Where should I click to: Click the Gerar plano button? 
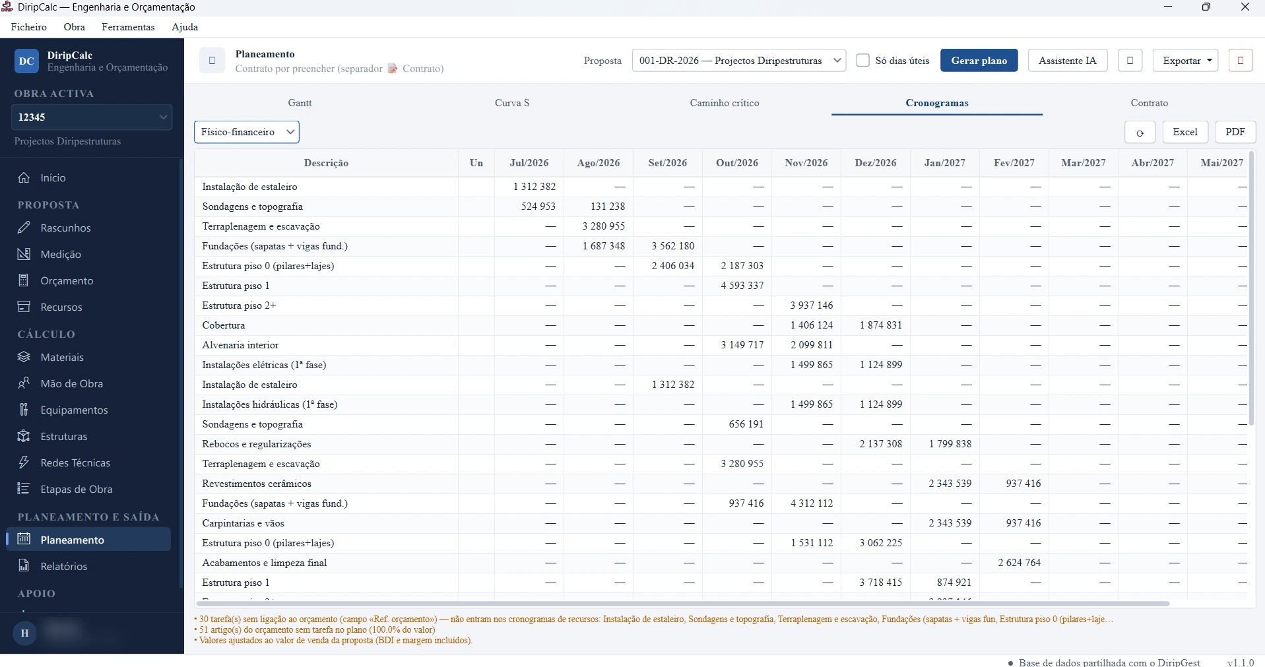click(979, 61)
